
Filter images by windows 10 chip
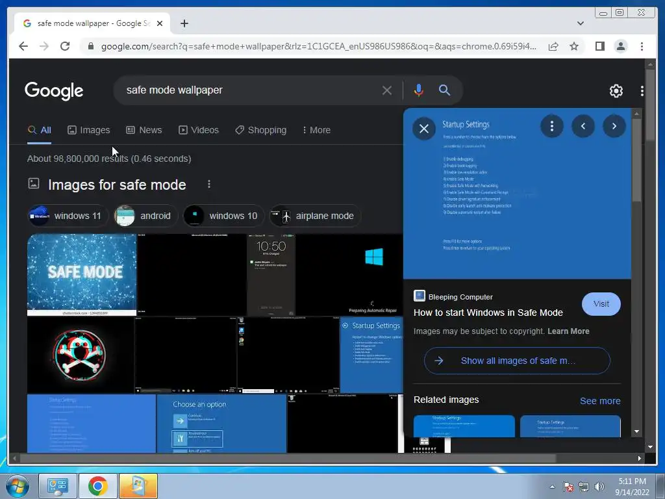tap(223, 216)
